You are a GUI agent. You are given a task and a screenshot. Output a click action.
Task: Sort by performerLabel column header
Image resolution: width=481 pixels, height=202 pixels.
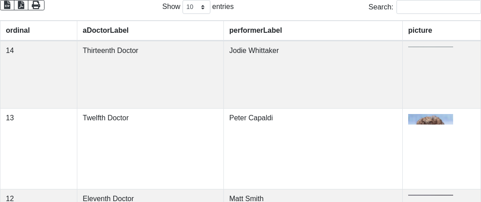(x=255, y=31)
